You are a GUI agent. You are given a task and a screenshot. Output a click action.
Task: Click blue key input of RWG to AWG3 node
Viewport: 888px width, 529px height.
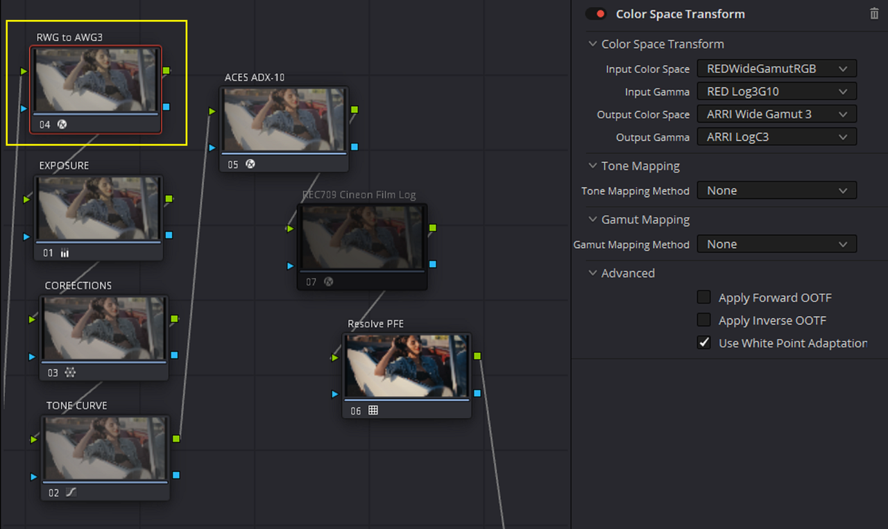[x=24, y=108]
